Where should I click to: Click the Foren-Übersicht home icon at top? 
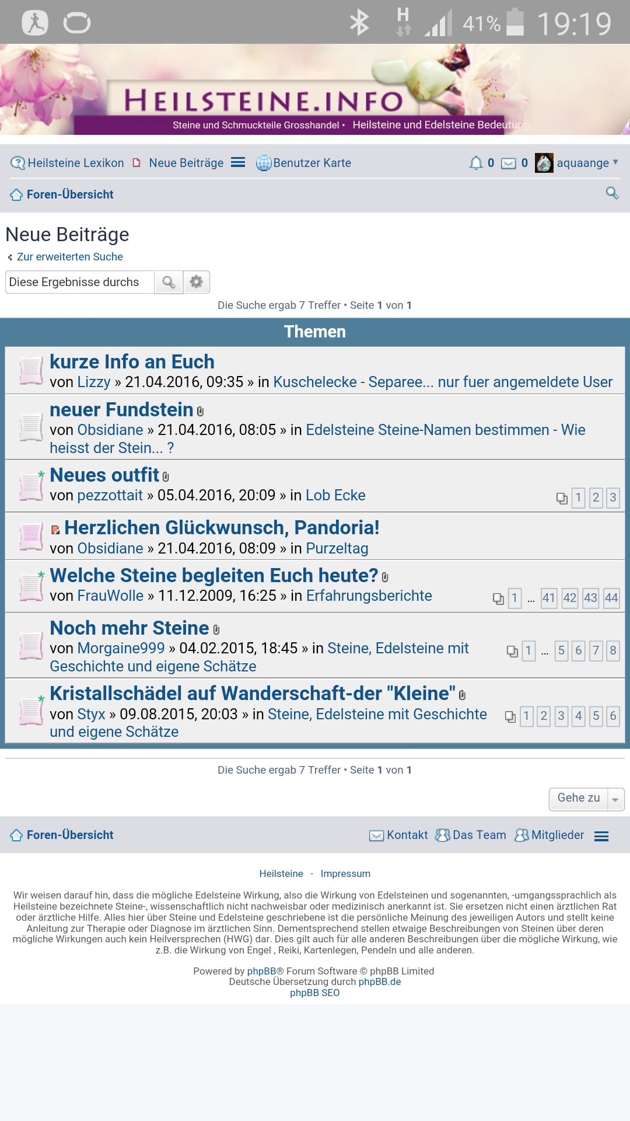[16, 194]
